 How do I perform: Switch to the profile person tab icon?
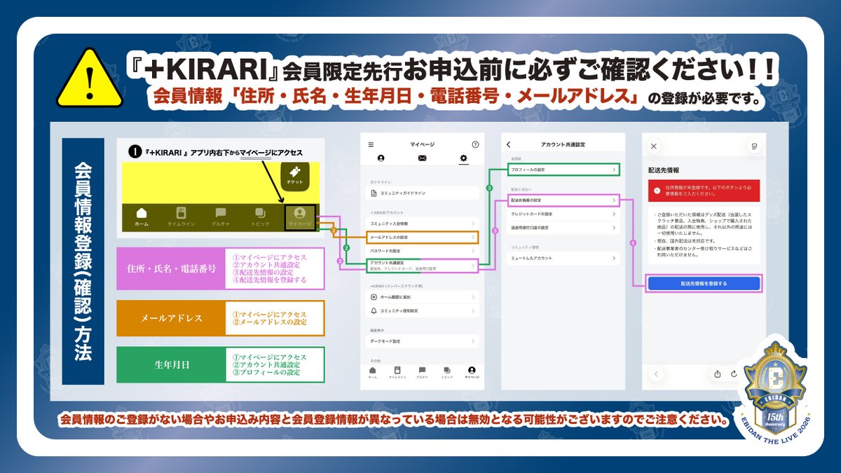pos(381,158)
